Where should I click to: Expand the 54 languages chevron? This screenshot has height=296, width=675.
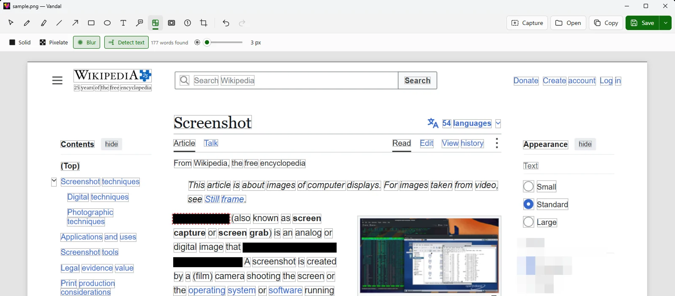(498, 123)
